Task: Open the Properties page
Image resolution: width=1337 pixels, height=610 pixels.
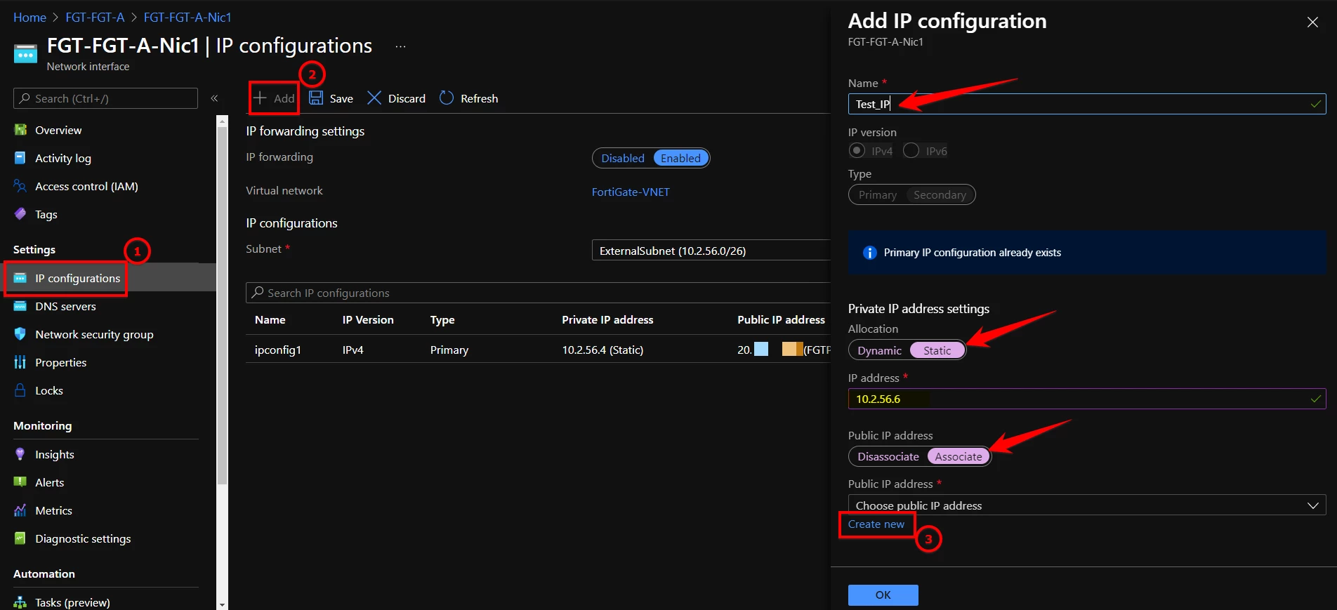Action: (61, 362)
